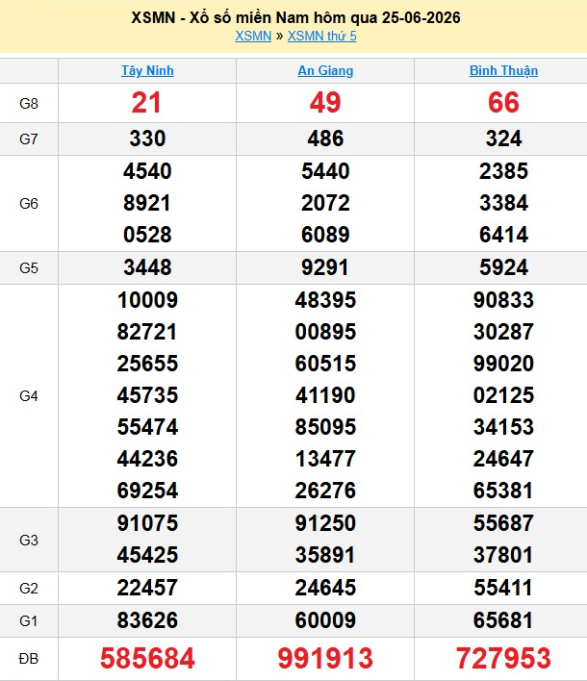The height and width of the screenshot is (681, 587).
Task: Select G4 number 00895
Action: (x=325, y=332)
